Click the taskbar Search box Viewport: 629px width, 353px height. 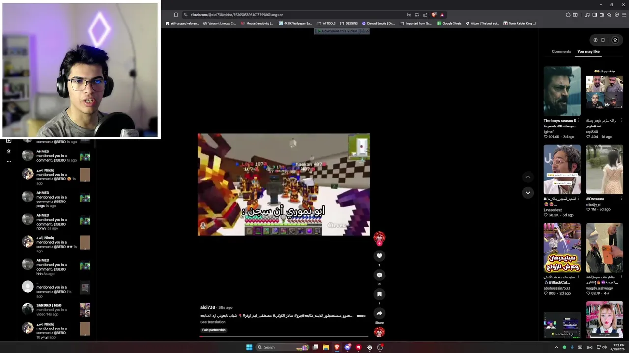click(x=282, y=347)
